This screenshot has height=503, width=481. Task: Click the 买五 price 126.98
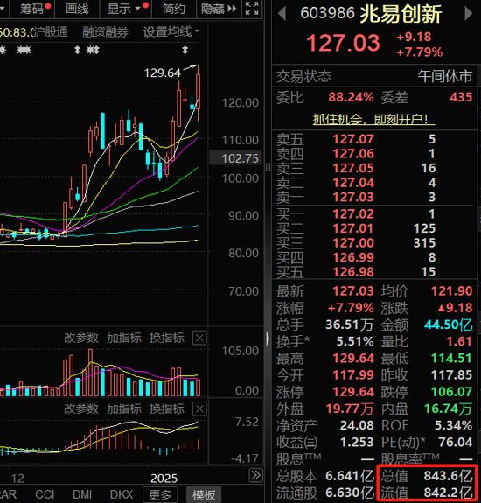click(353, 272)
